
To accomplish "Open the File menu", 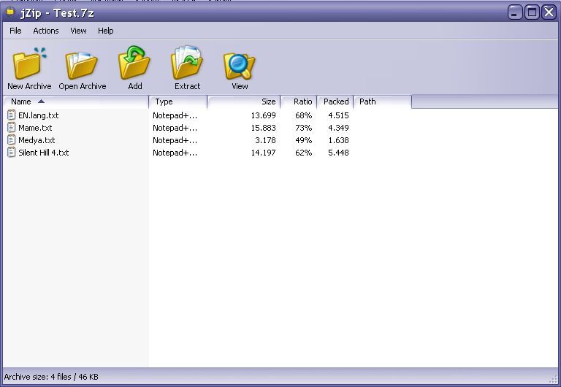I will coord(15,31).
